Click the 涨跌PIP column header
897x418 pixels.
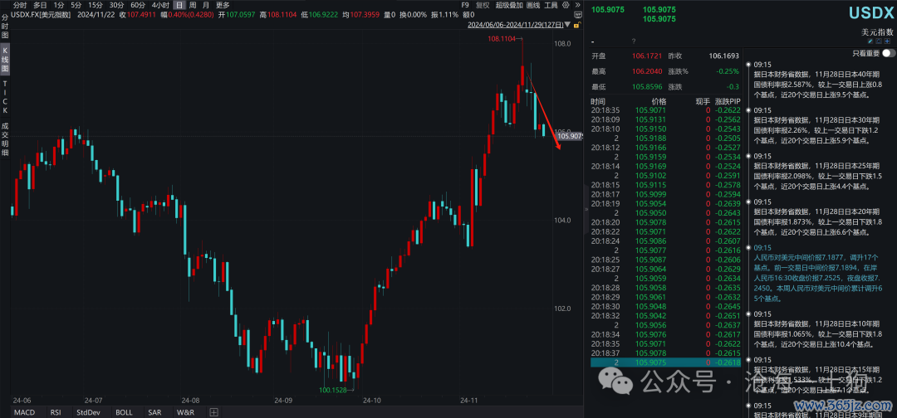[727, 100]
